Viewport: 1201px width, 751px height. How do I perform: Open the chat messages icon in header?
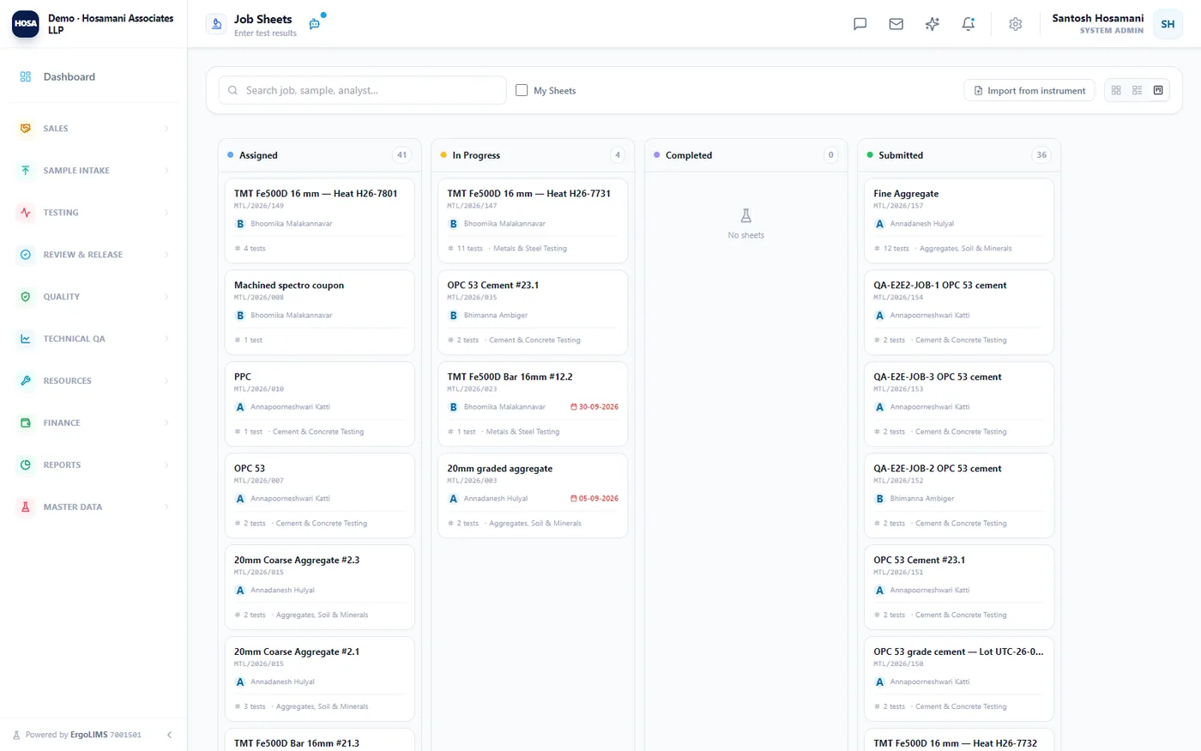(860, 24)
